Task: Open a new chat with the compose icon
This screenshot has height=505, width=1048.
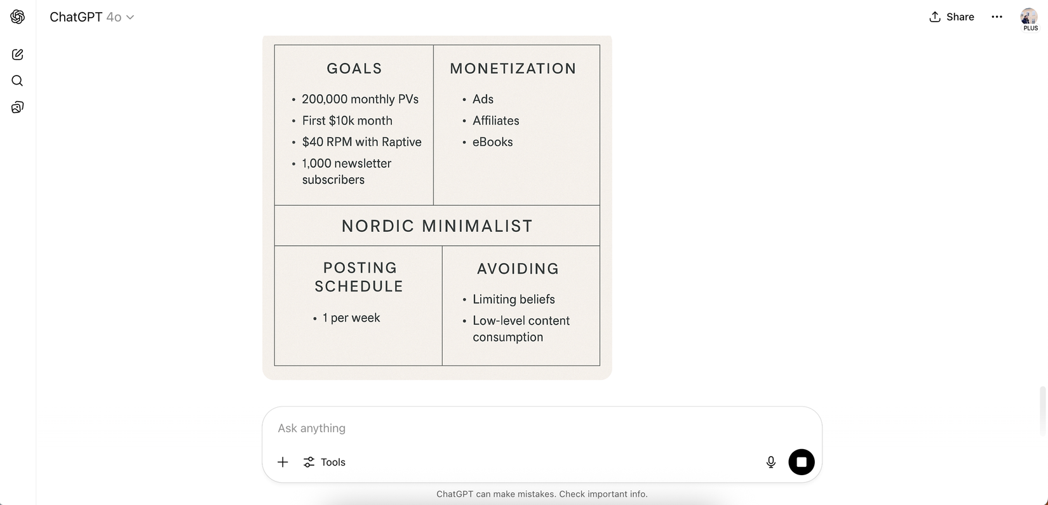Action: click(17, 54)
